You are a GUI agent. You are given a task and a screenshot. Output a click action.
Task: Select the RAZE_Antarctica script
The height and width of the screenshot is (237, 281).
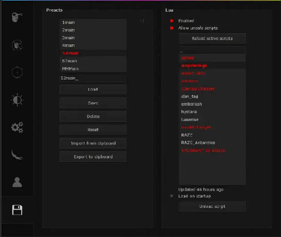[x=212, y=143]
